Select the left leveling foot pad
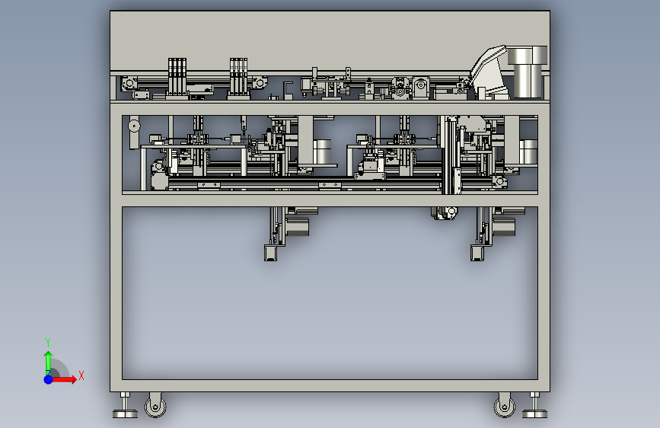The width and height of the screenshot is (660, 428). point(125,414)
